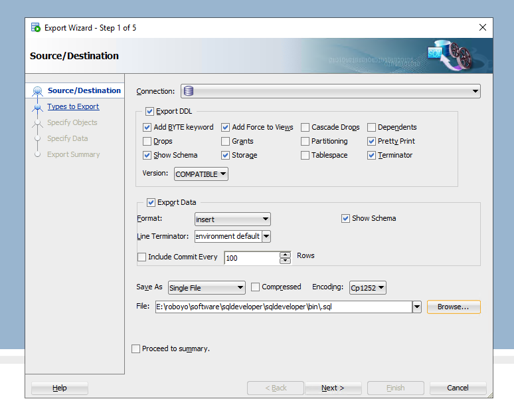Click the Help button

[59, 388]
